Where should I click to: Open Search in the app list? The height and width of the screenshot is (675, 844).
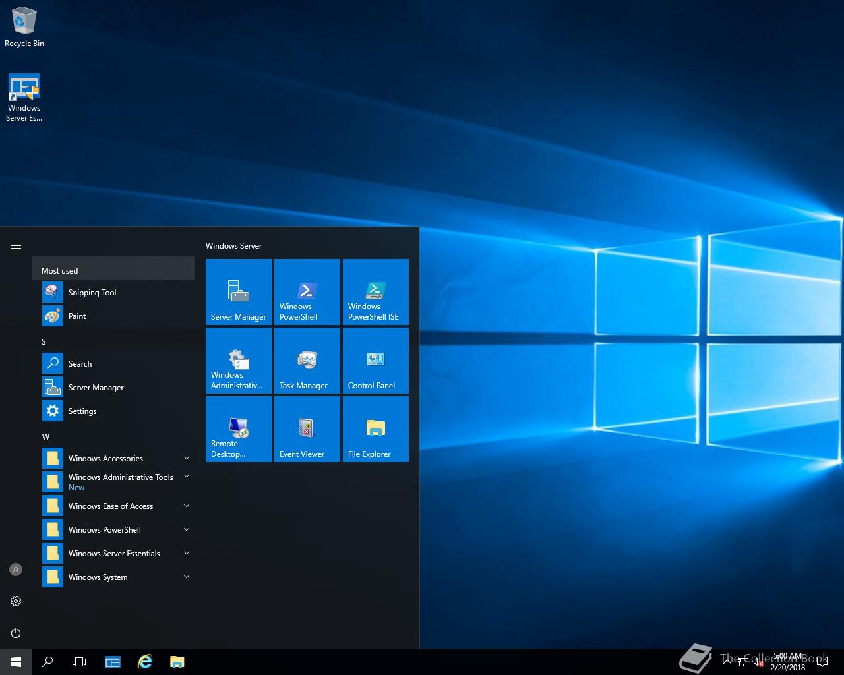pos(113,364)
